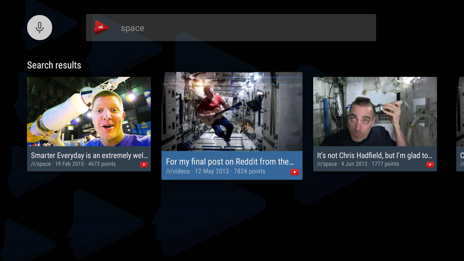Click the "/r/videos" subreddit label
Screen dimensions: 464x261
[x=178, y=171]
